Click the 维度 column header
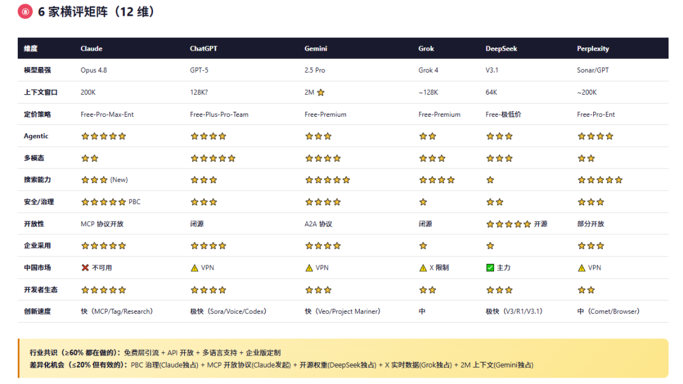 pyautogui.click(x=30, y=49)
